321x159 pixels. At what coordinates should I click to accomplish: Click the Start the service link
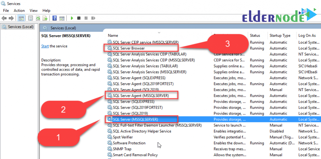pyautogui.click(x=45, y=46)
